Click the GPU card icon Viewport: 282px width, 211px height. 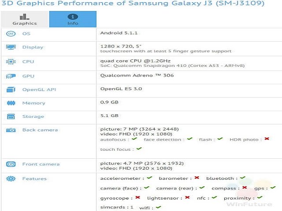pos(11,76)
